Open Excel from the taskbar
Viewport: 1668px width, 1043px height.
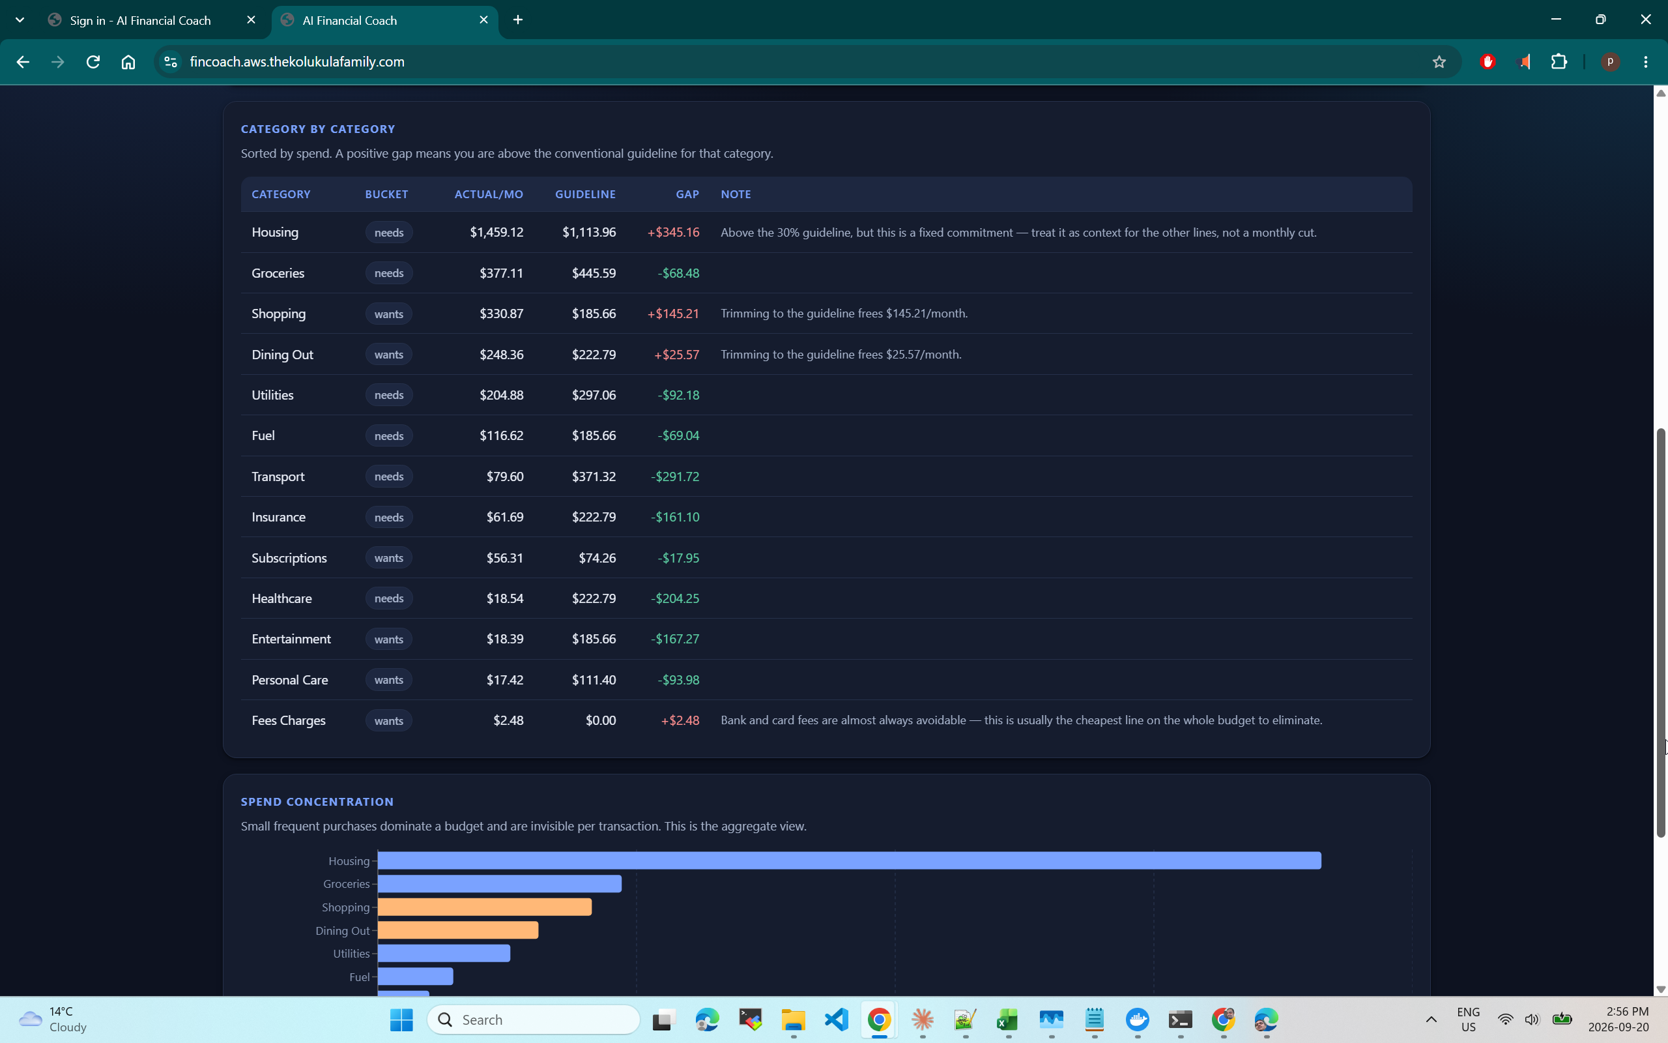click(x=1008, y=1020)
